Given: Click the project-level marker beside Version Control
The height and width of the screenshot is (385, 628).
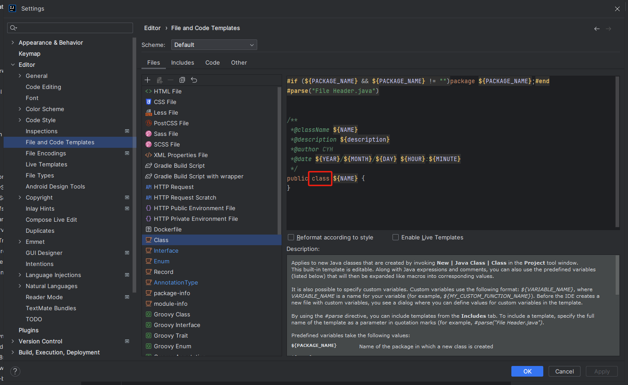Looking at the screenshot, I should click(x=127, y=341).
